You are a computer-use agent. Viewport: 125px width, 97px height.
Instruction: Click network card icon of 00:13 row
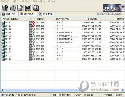click(x=3, y=36)
